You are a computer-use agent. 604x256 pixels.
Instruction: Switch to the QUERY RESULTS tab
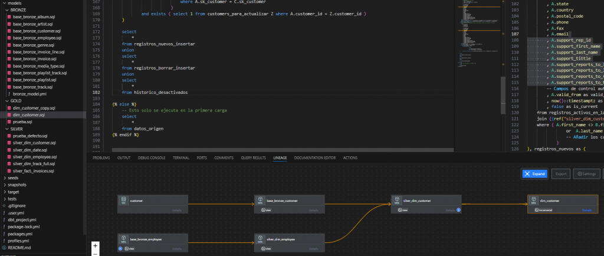click(254, 158)
